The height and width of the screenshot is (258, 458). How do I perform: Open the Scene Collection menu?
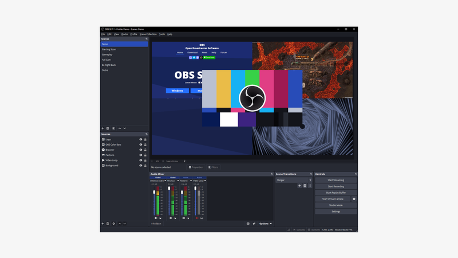pos(148,34)
